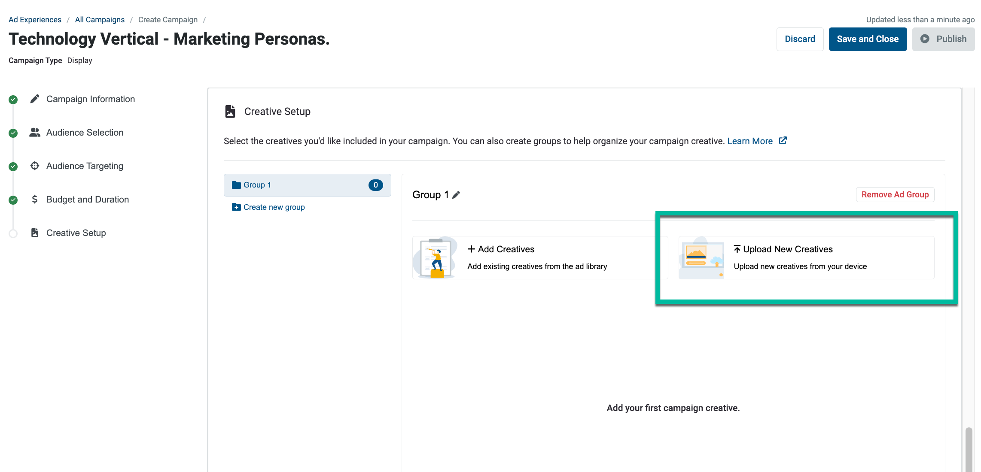Click the Remove Ad Group button

coord(895,195)
